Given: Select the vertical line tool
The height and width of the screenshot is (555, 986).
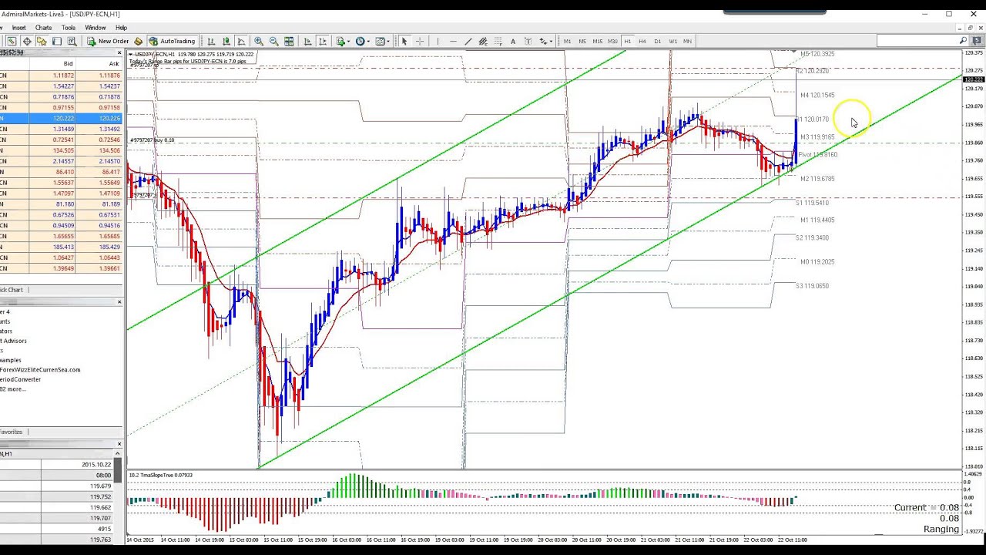Looking at the screenshot, I should [x=438, y=41].
